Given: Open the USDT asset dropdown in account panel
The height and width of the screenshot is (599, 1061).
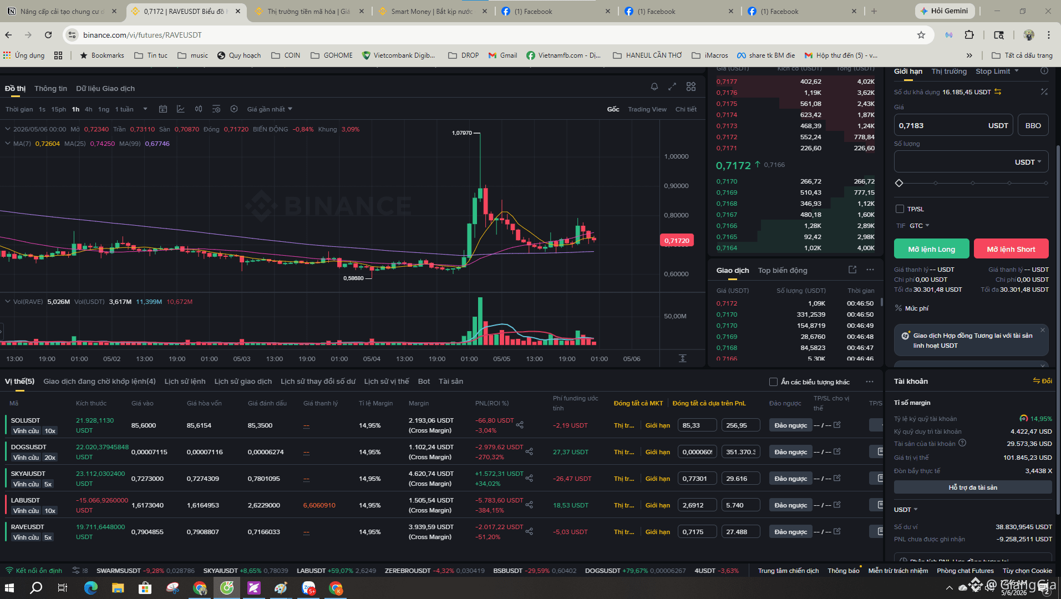Looking at the screenshot, I should point(906,510).
